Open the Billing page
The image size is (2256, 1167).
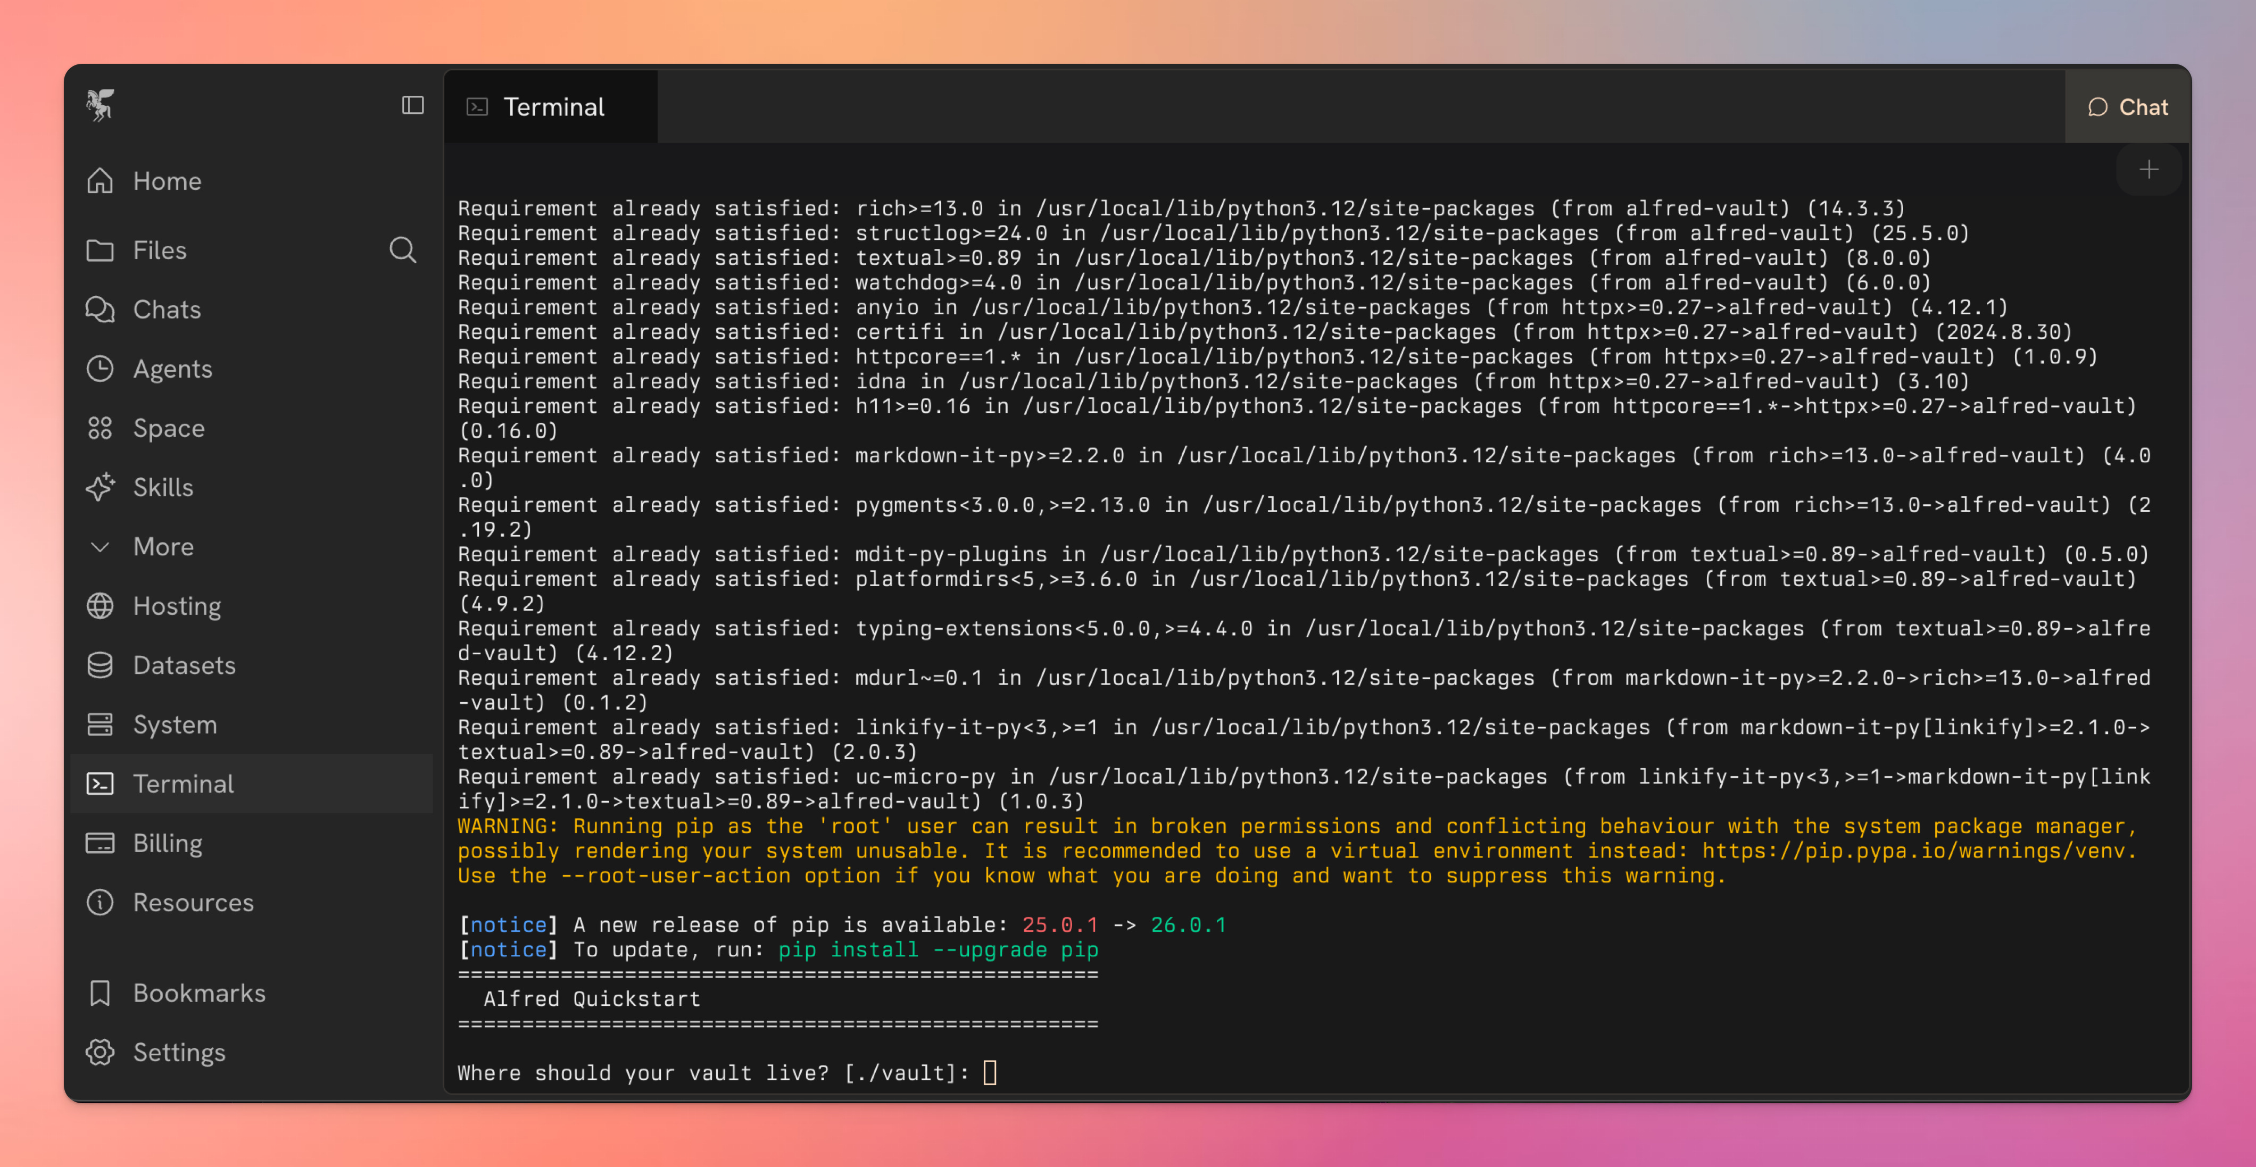[x=167, y=843]
